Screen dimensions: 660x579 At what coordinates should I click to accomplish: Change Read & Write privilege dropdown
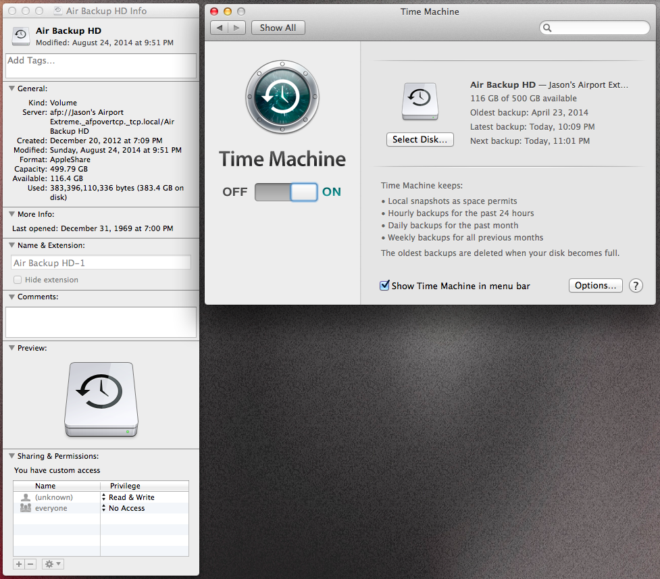click(x=128, y=497)
